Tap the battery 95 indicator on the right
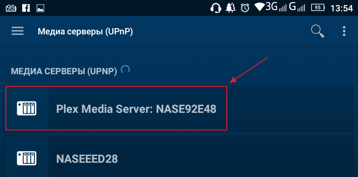The width and height of the screenshot is (358, 177). (318, 8)
